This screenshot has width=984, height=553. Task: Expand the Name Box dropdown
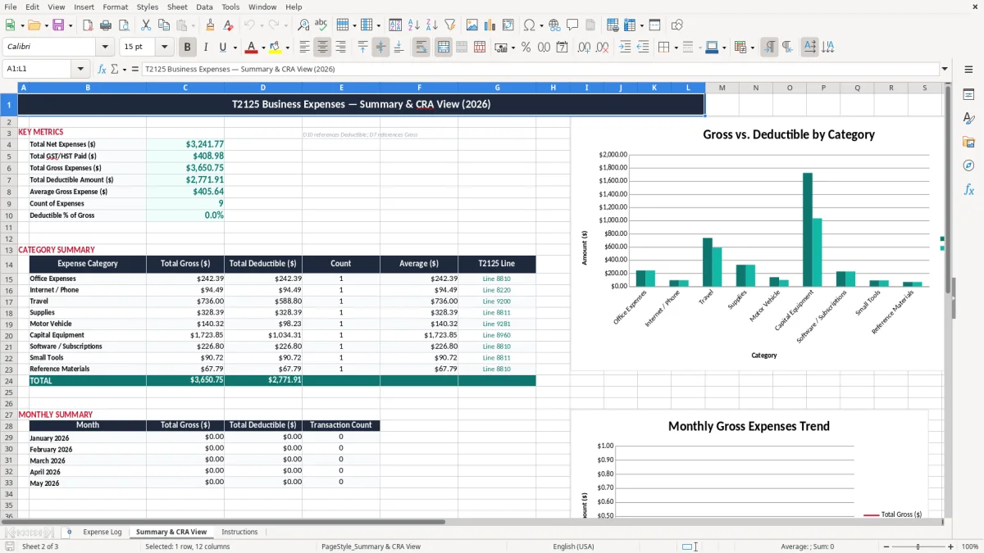[x=80, y=70]
